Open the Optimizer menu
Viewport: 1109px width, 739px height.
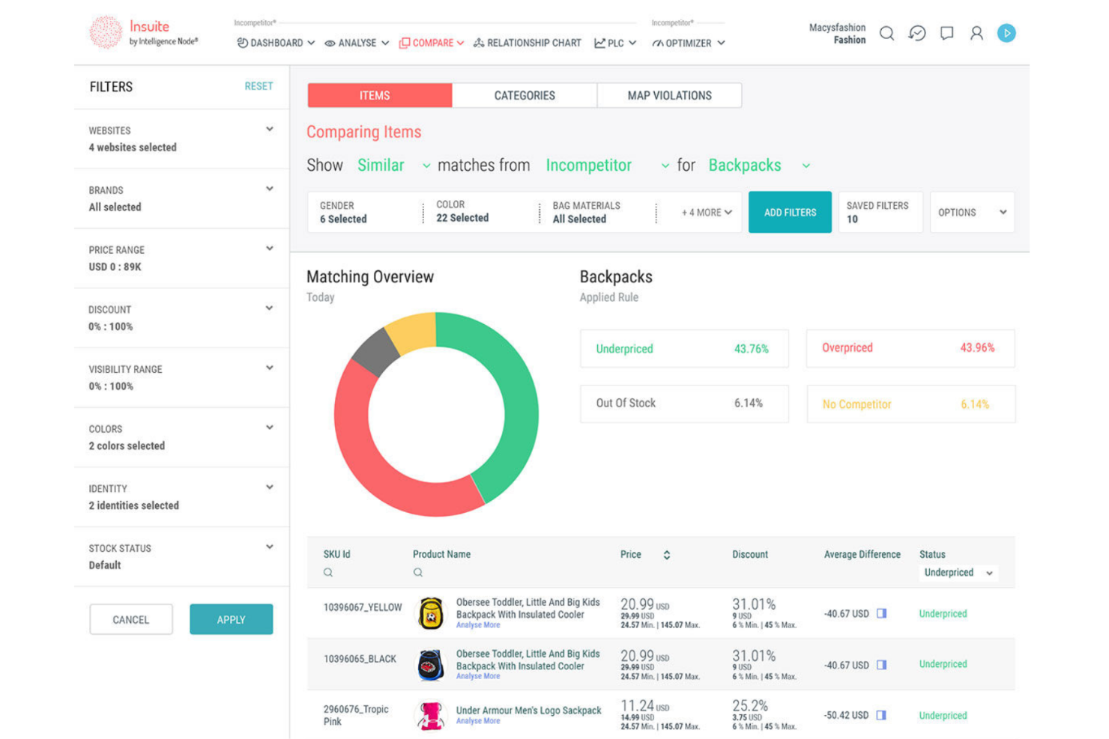point(689,43)
